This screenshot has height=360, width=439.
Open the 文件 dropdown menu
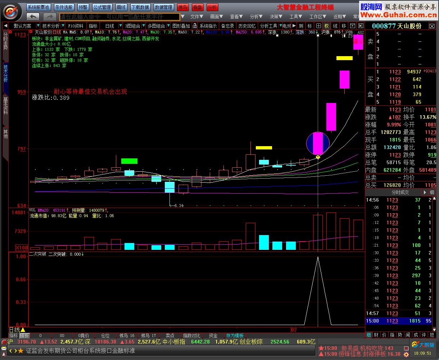click(x=196, y=17)
